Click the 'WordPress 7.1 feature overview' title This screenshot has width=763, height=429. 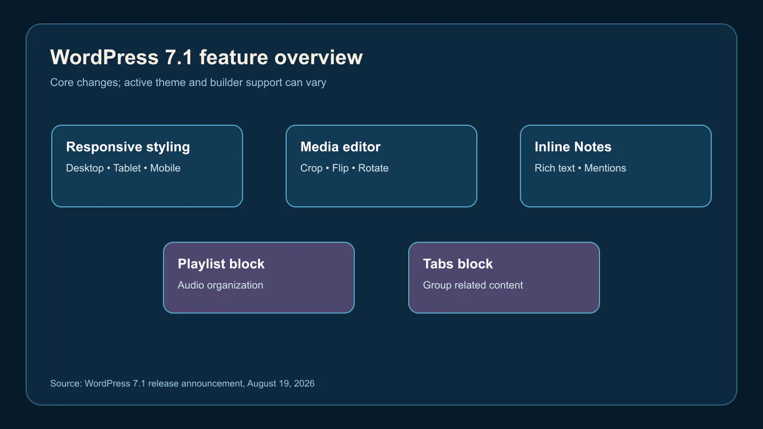[207, 57]
